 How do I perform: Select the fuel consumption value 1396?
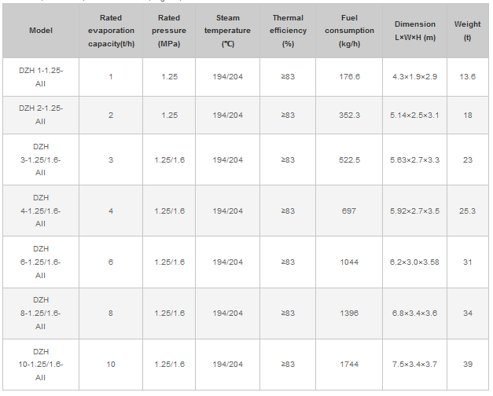pyautogui.click(x=349, y=313)
